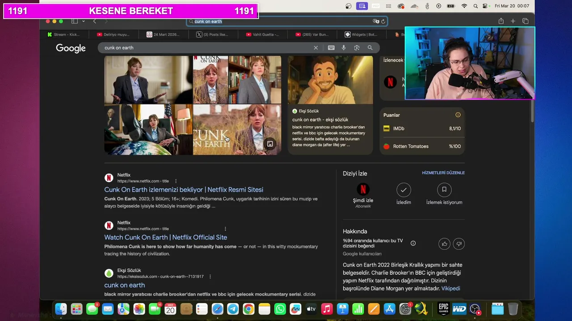Like the series with thumbs up
The height and width of the screenshot is (321, 572).
pos(445,243)
